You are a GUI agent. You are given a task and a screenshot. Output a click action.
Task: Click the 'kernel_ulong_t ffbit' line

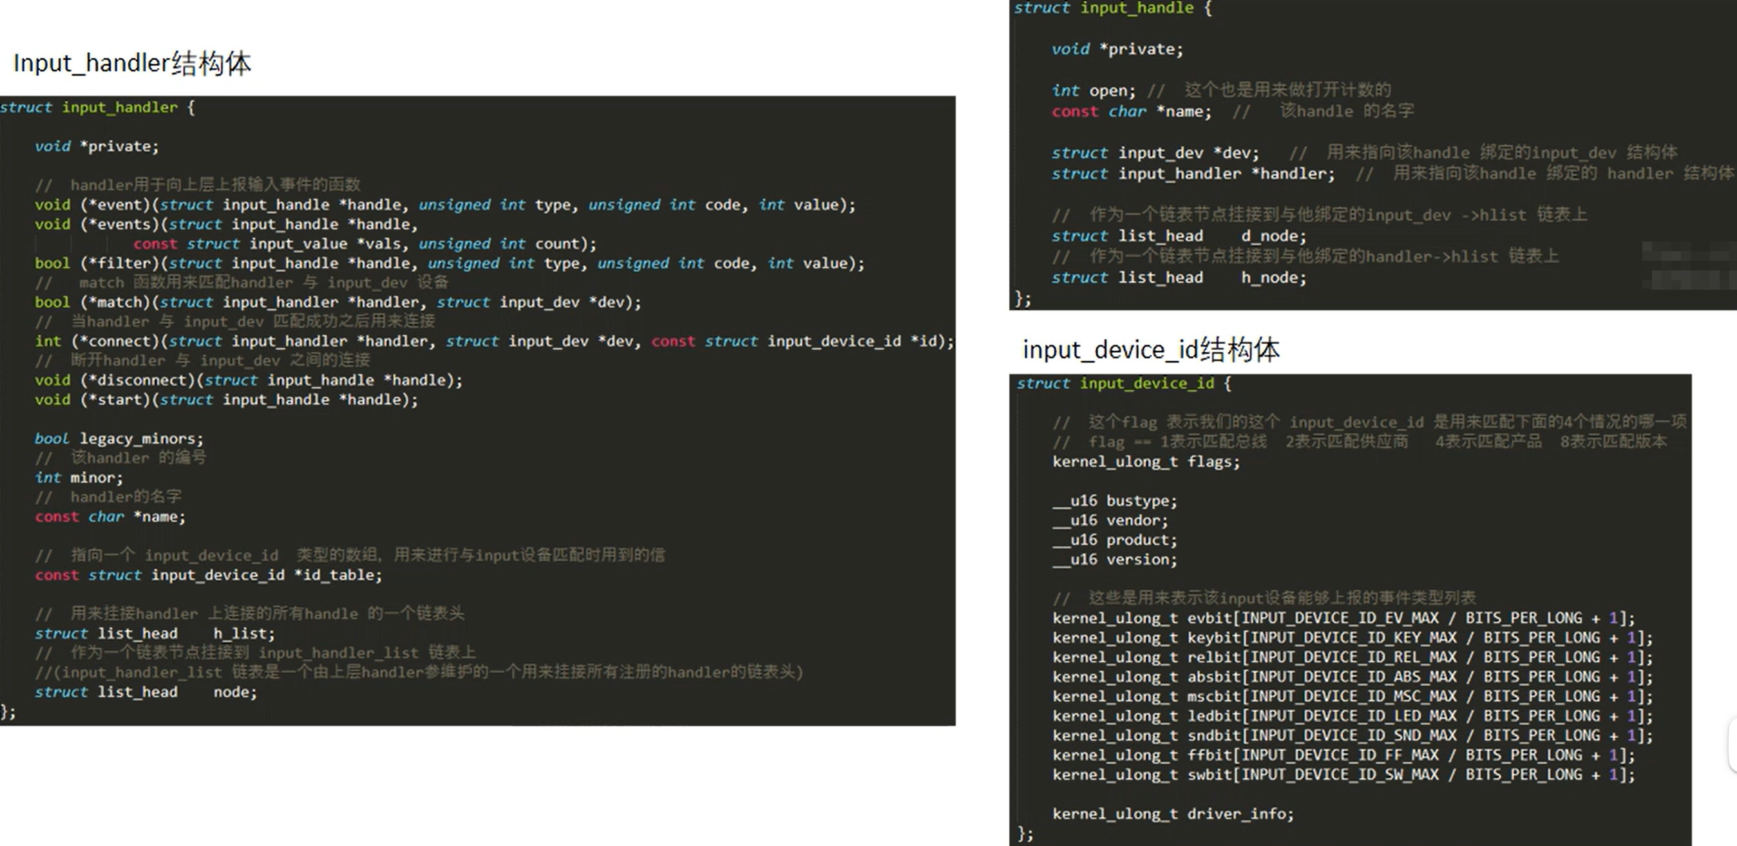pos(1343,755)
